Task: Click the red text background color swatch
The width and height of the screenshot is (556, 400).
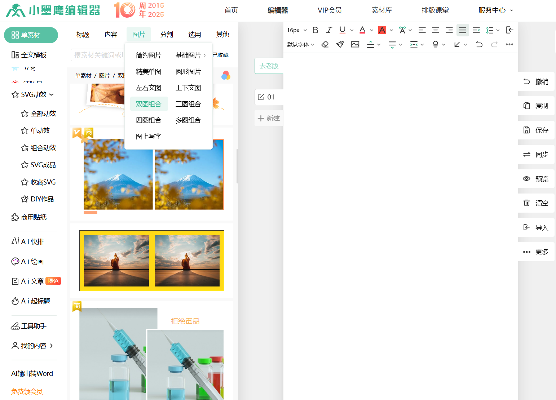Action: click(382, 30)
